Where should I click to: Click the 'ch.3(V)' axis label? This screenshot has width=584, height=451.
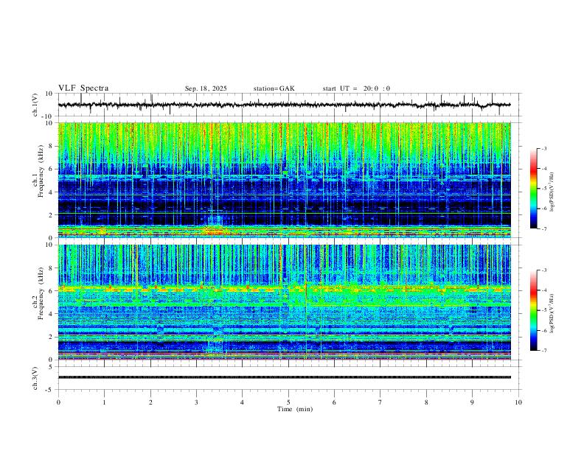pyautogui.click(x=35, y=378)
